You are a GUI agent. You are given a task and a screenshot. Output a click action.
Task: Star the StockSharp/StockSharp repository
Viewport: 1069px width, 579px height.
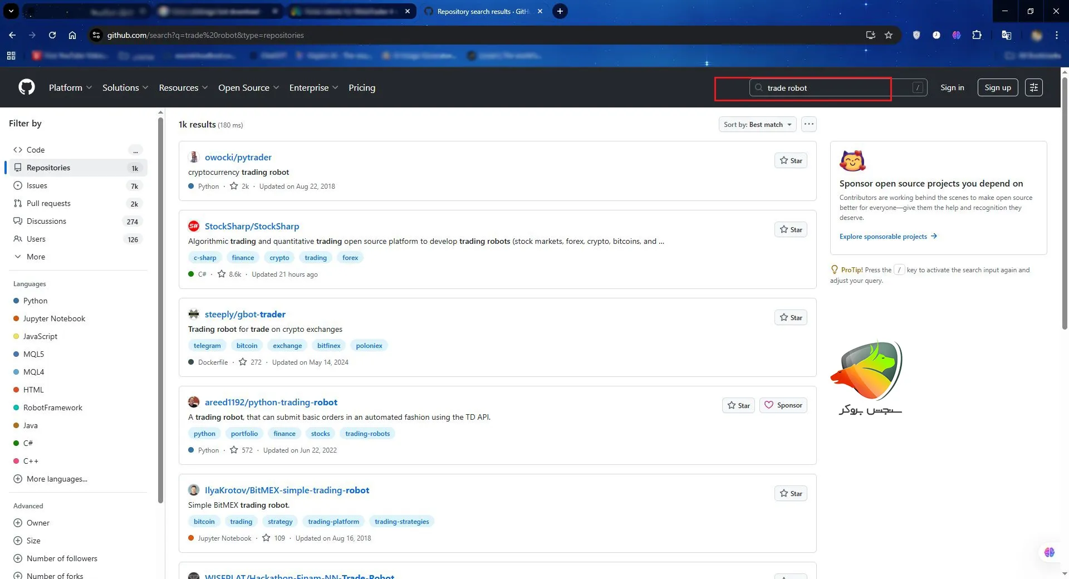click(790, 229)
